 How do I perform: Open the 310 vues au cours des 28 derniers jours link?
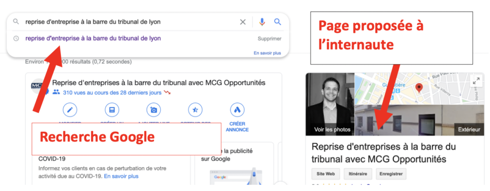pyautogui.click(x=112, y=93)
